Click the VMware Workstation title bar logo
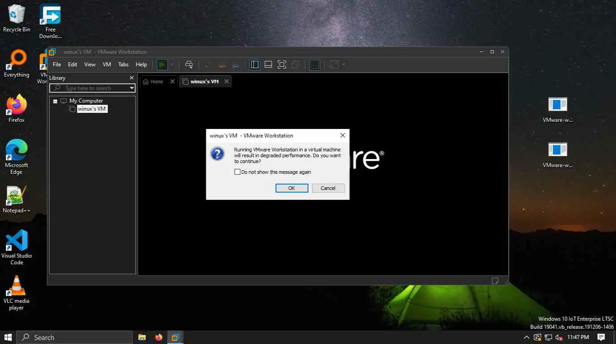 [x=52, y=52]
